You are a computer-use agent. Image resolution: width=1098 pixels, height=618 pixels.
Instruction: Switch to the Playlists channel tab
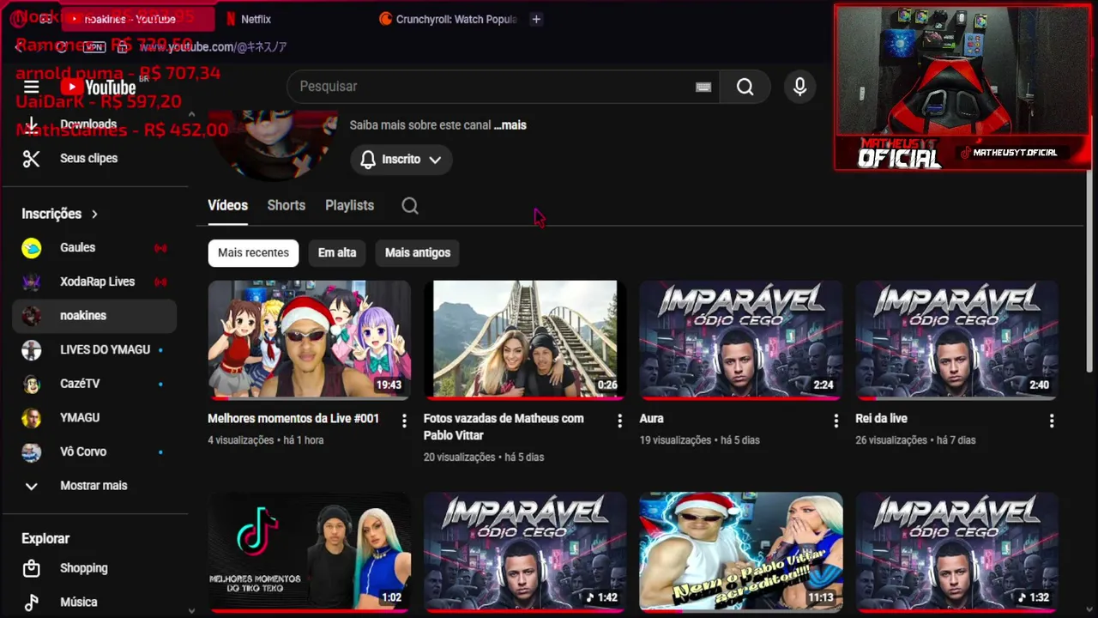[349, 205]
